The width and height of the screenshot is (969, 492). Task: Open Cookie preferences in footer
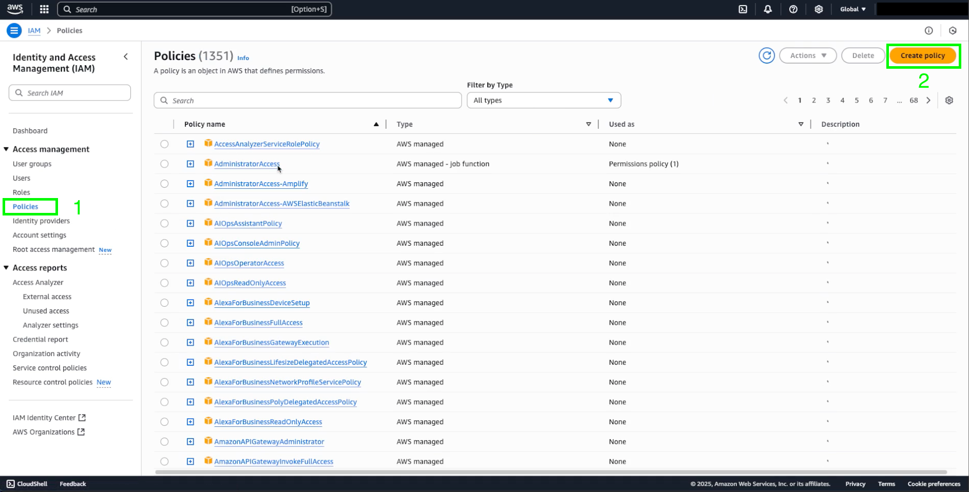[x=934, y=484]
